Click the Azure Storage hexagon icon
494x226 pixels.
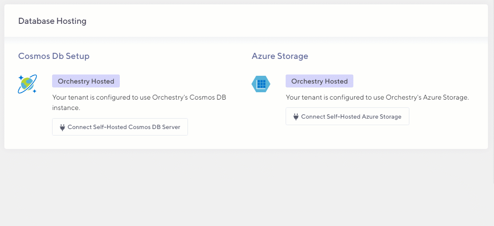tap(261, 84)
